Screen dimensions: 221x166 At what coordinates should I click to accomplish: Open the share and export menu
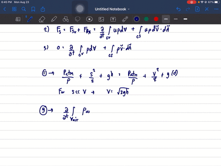click(43, 9)
